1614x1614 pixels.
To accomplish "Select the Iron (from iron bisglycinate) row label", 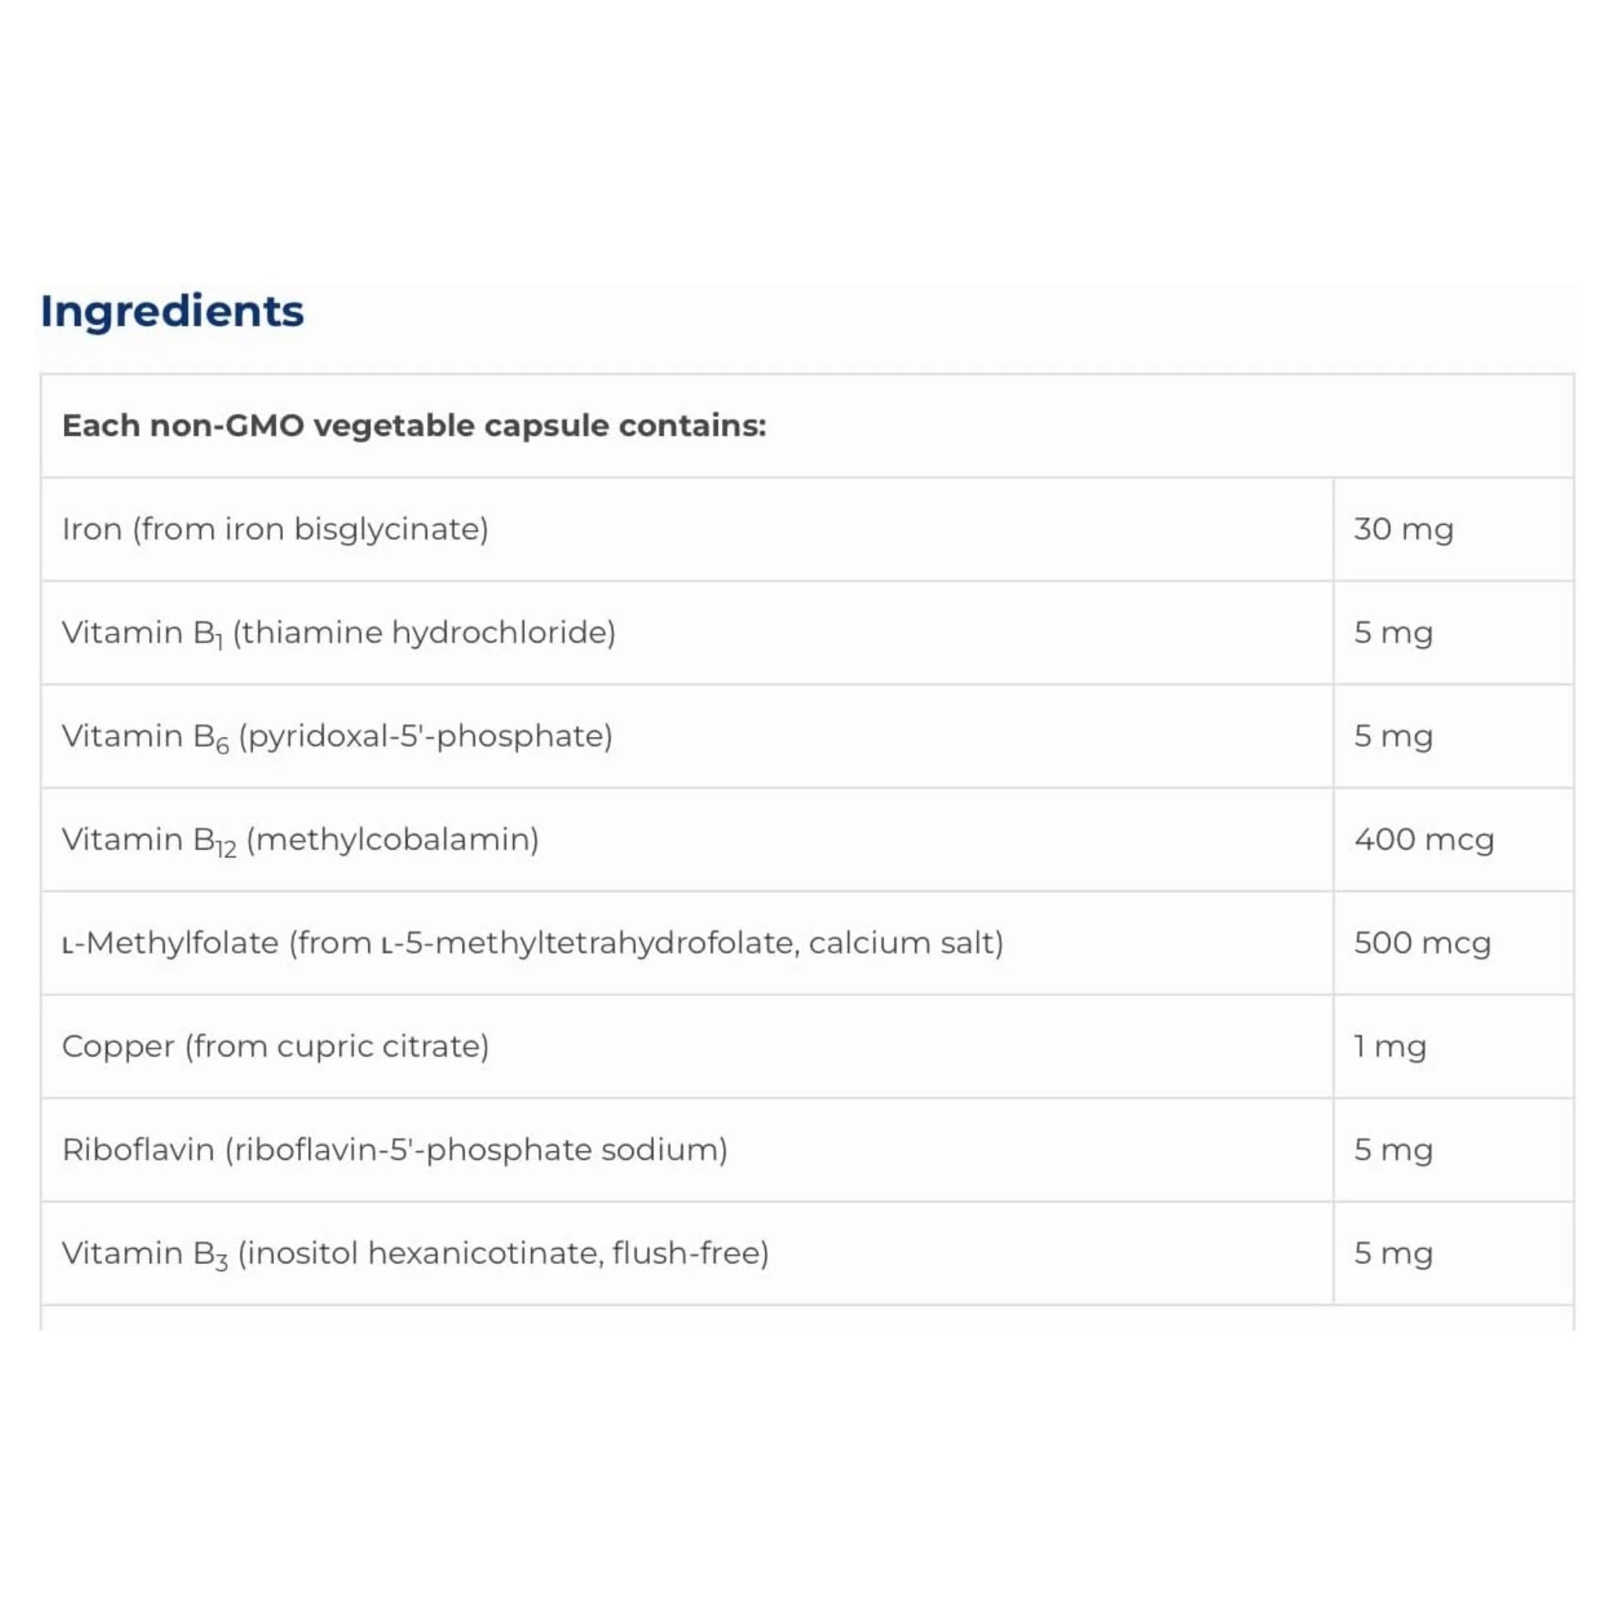I will pyautogui.click(x=275, y=530).
